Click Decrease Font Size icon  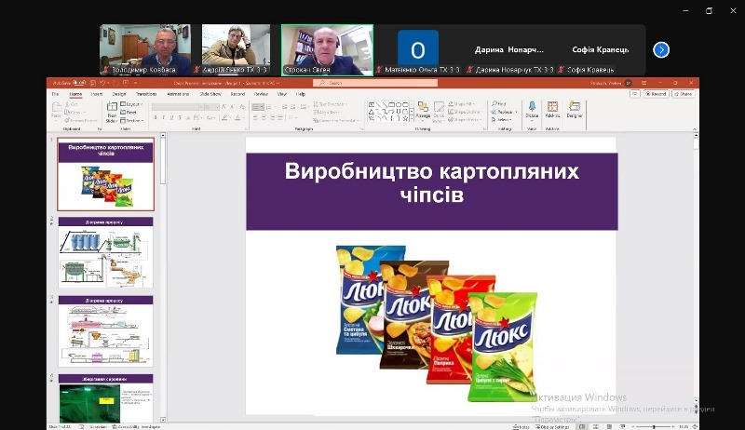[x=232, y=107]
